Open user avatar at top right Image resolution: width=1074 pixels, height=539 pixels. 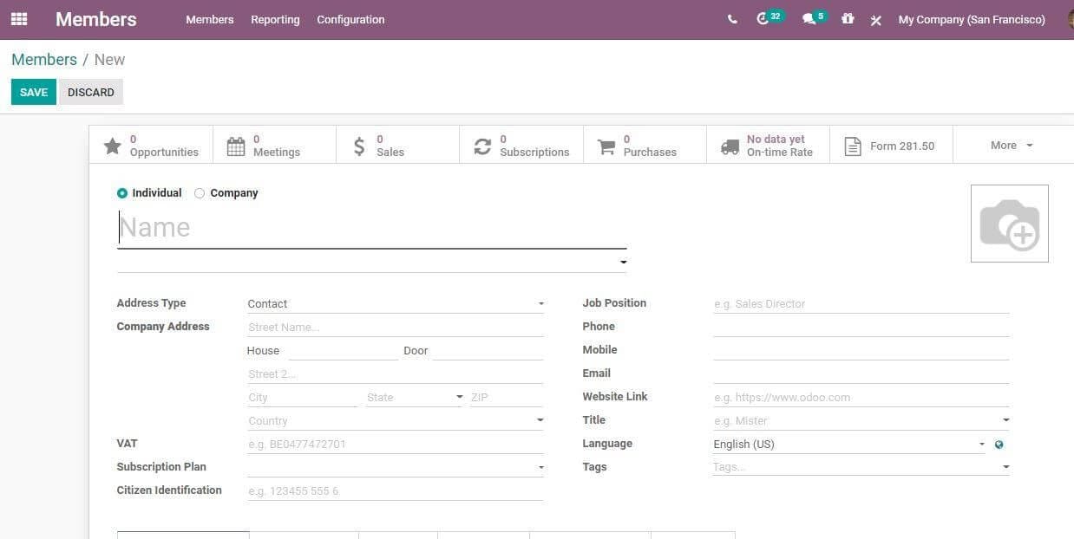pyautogui.click(x=1071, y=19)
